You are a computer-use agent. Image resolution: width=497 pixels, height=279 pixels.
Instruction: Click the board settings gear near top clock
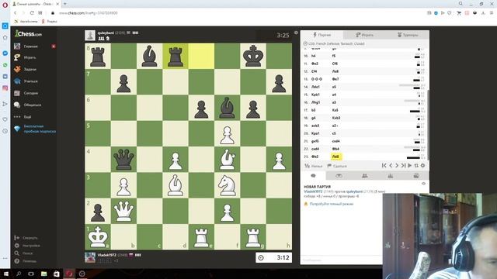(x=296, y=33)
